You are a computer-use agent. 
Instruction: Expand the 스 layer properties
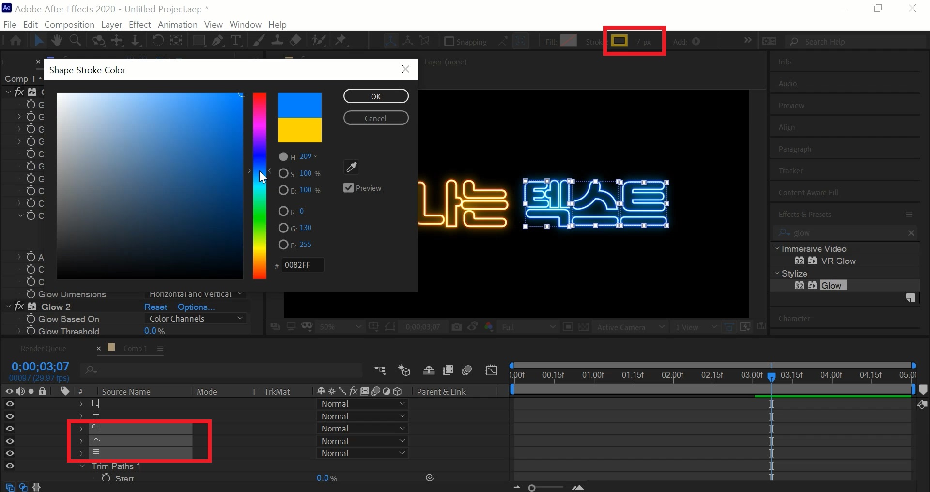[x=81, y=441]
